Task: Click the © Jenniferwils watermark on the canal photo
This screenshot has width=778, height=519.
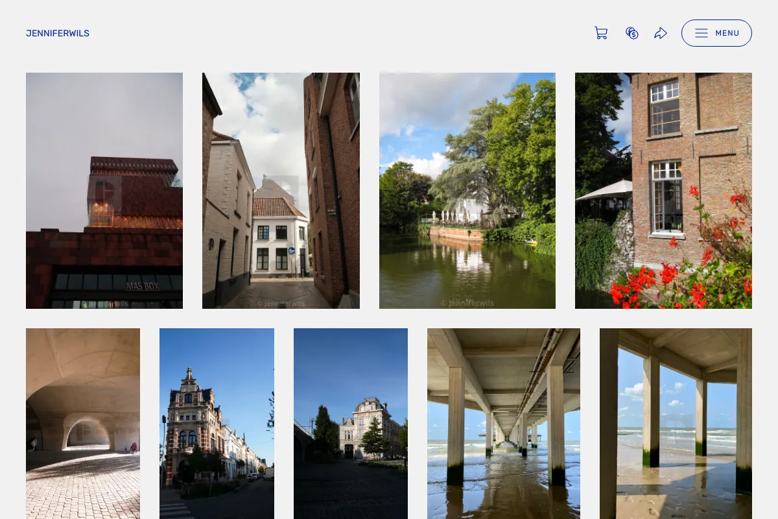Action: point(467,302)
